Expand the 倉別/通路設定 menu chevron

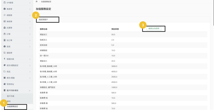tap(30, 66)
